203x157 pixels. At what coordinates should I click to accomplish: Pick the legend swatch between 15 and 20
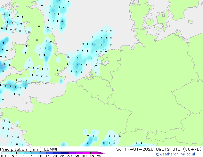coord(50,153)
